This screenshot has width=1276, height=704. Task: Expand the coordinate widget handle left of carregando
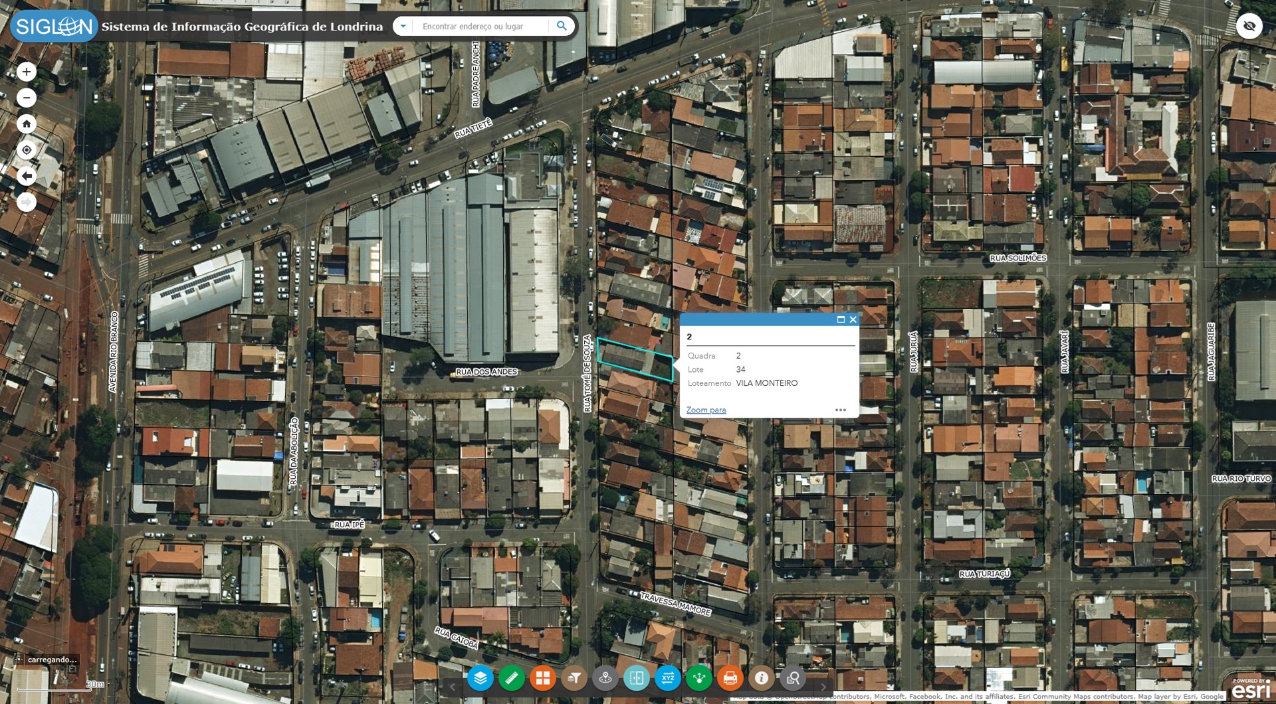click(x=19, y=660)
